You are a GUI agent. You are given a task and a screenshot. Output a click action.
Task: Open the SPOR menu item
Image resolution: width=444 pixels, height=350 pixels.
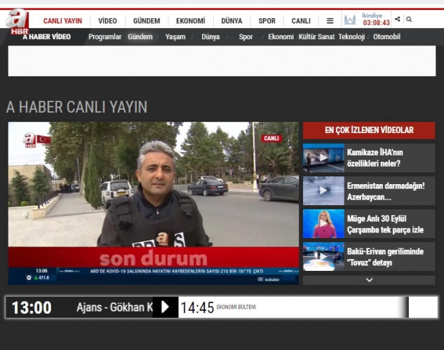[267, 21]
